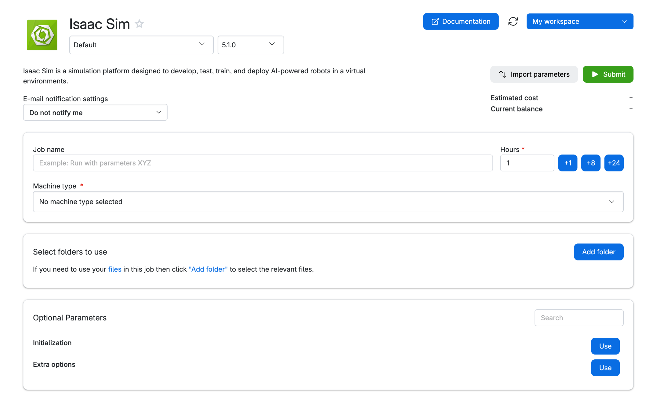Viewport: 660px width, 400px height.
Task: Click Import parameters button
Action: click(x=534, y=74)
